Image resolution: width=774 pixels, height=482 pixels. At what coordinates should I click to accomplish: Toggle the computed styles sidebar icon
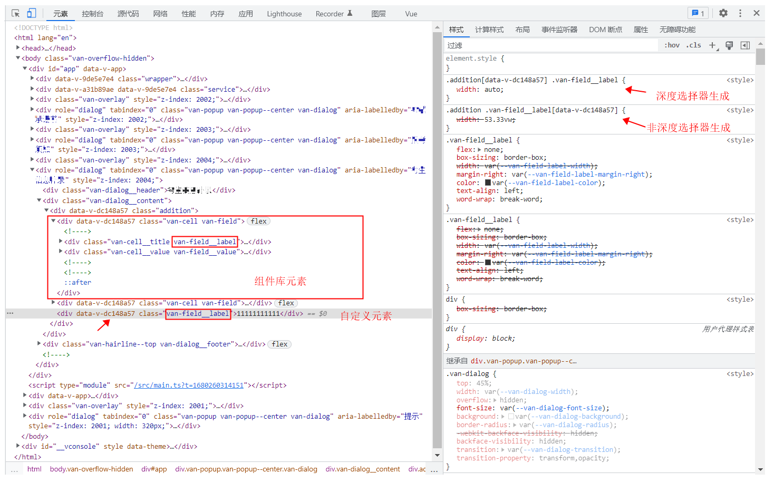pyautogui.click(x=745, y=45)
